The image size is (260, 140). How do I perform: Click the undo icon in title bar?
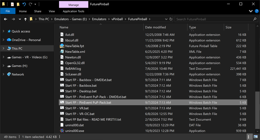pos(24,4)
